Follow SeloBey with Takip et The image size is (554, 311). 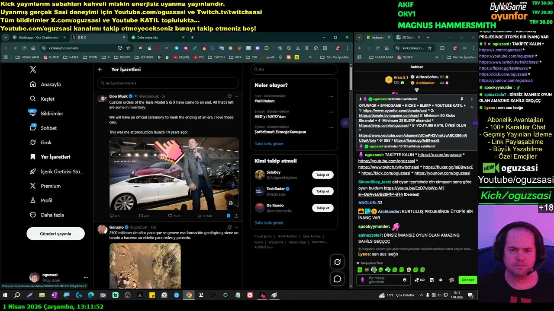tap(322, 175)
